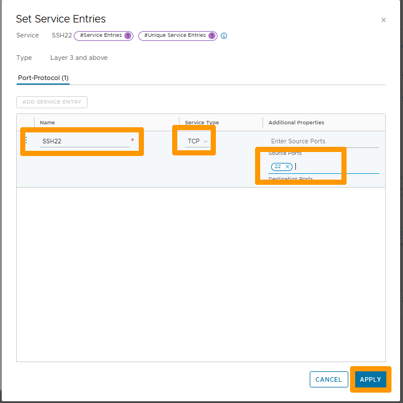This screenshot has width=403, height=403.
Task: Cancel the service entry changes
Action: (329, 379)
